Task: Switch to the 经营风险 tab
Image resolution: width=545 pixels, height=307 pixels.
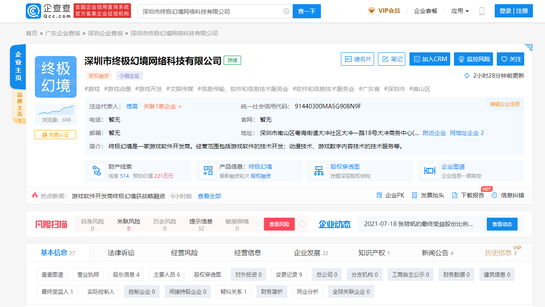Action: [x=185, y=253]
